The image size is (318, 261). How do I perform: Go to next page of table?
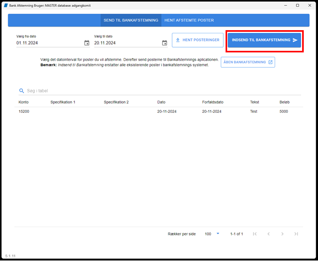282,234
